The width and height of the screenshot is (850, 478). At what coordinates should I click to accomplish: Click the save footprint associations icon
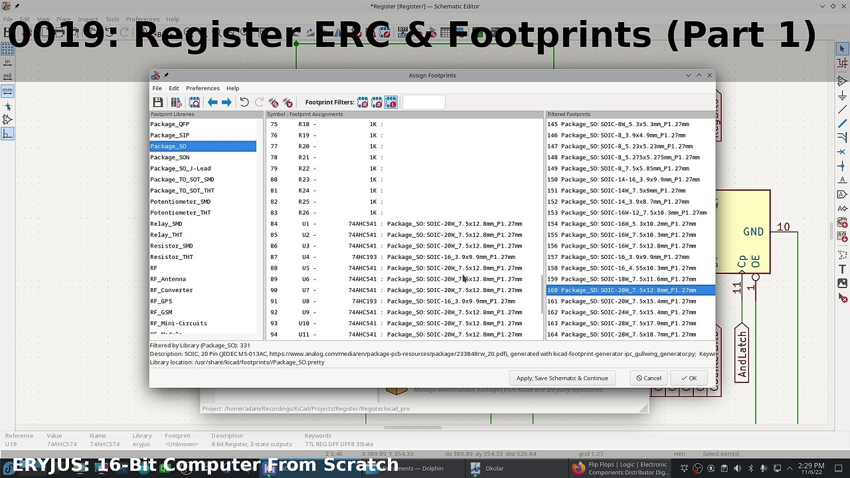click(158, 102)
